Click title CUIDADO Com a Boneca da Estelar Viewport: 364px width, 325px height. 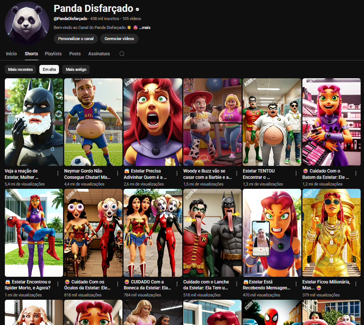pos(147,285)
